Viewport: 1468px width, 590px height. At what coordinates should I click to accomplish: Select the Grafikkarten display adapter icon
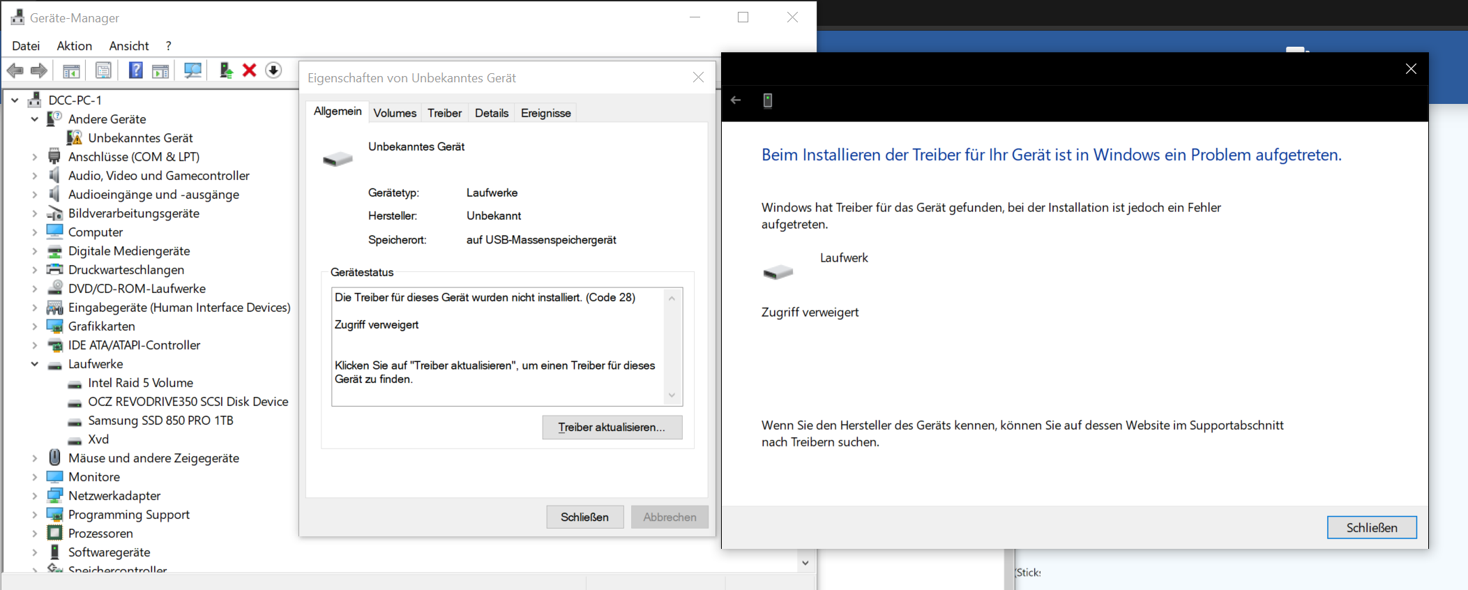(54, 326)
